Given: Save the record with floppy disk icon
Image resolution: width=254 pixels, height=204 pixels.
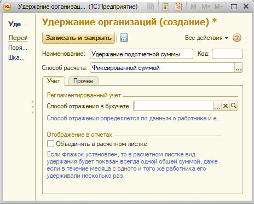Looking at the screenshot, I should 124,38.
